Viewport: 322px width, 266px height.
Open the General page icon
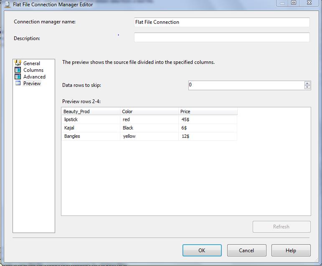click(x=18, y=63)
